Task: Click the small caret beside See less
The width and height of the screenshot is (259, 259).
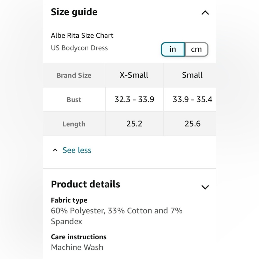Action: tap(55, 150)
